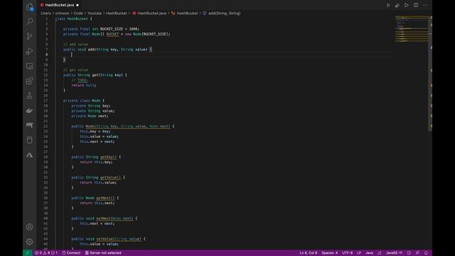Open the HashBucket class symbol breadcrumb

185,13
